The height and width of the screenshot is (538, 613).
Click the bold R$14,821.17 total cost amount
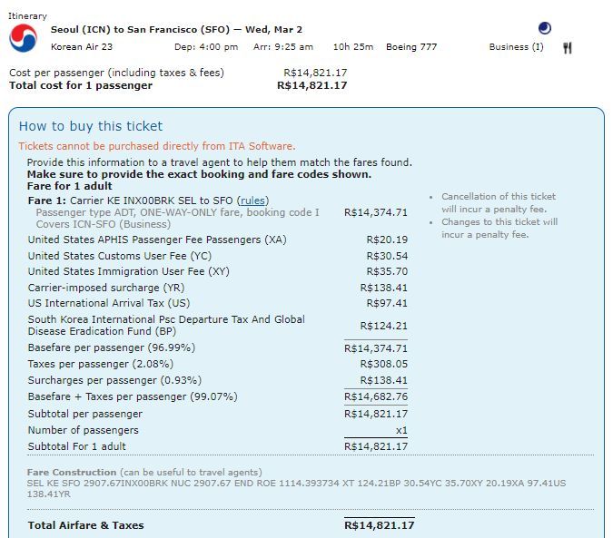point(312,85)
